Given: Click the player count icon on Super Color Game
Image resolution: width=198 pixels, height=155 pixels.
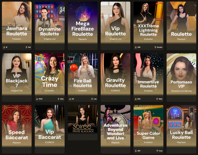Looking at the screenshot, I should tap(136, 151).
